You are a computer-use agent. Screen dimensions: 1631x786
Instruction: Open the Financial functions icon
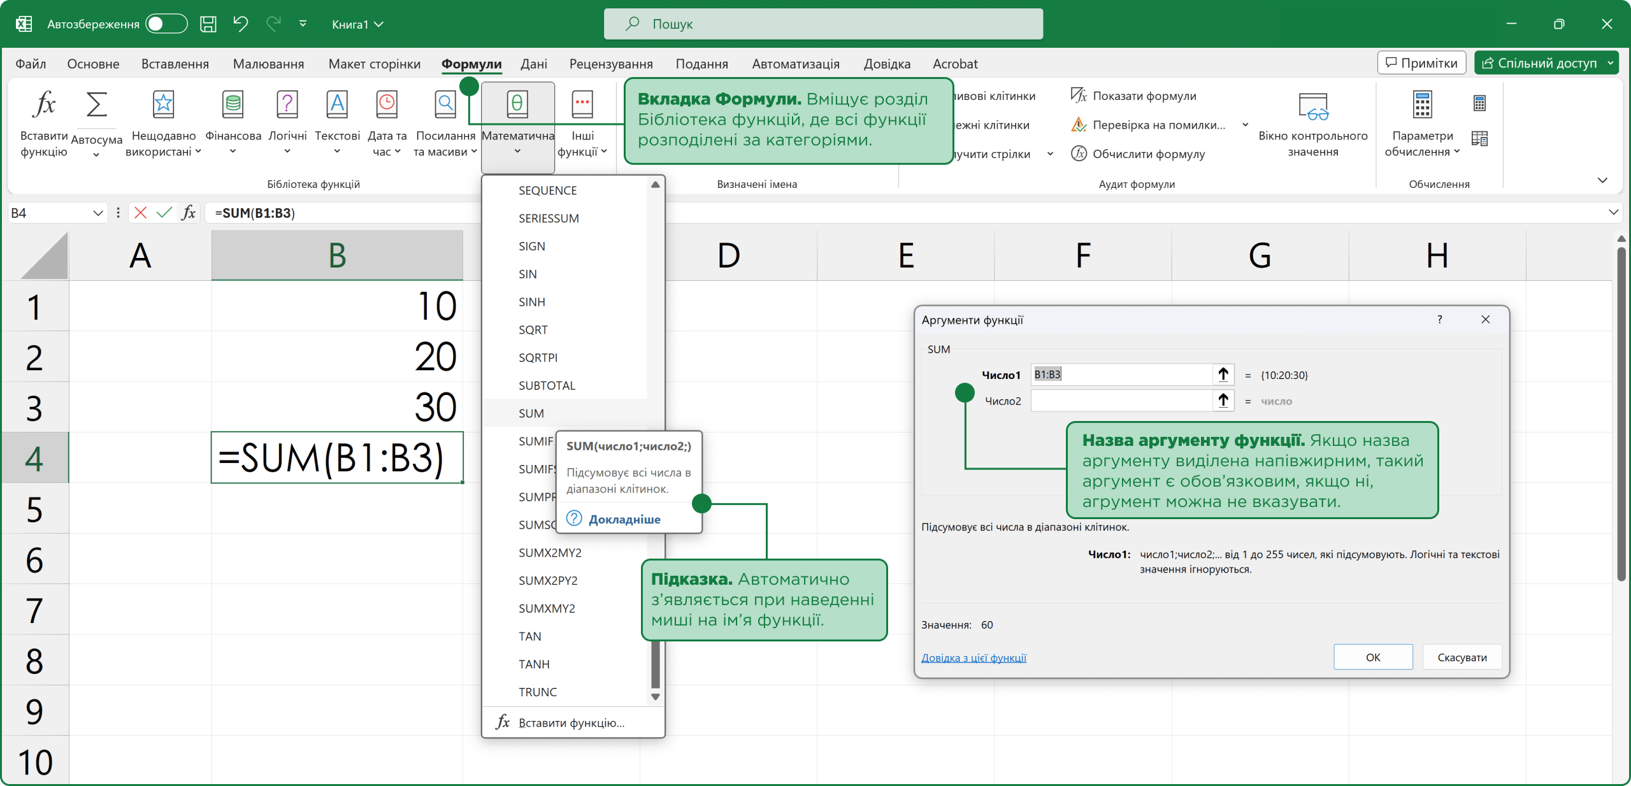coord(233,104)
